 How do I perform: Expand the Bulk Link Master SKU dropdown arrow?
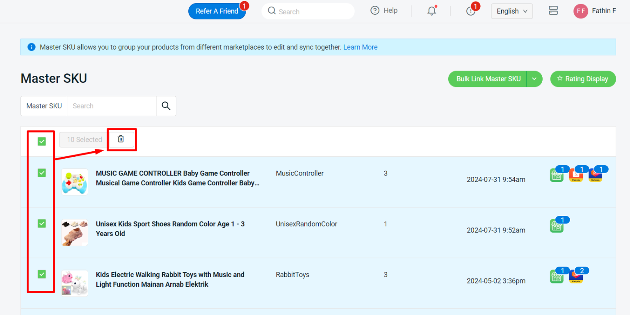coord(534,79)
